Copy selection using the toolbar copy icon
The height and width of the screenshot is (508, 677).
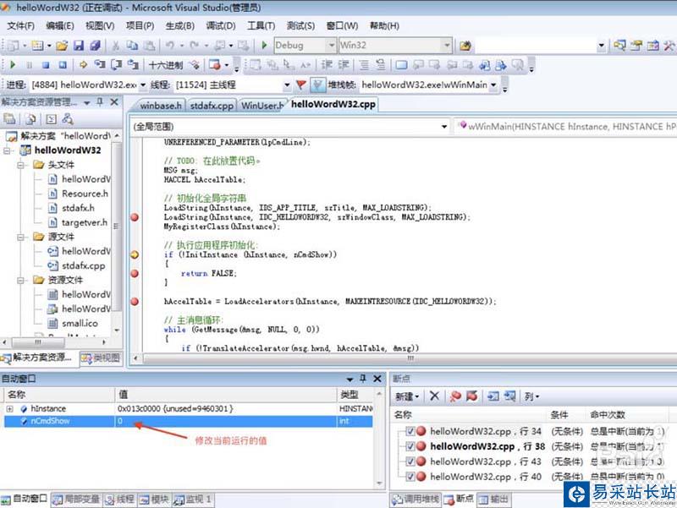[132, 46]
